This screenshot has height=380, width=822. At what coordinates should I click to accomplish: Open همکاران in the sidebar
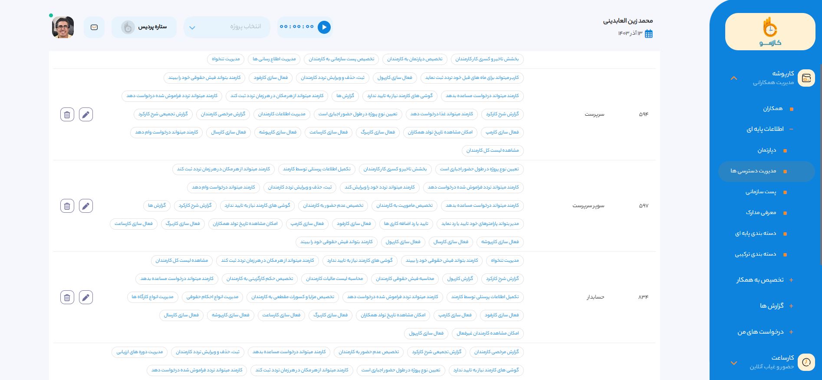click(x=773, y=109)
